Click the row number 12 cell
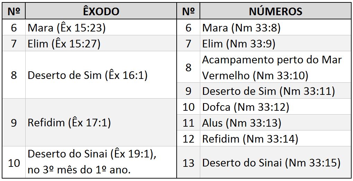The width and height of the screenshot is (353, 181). coord(188,139)
